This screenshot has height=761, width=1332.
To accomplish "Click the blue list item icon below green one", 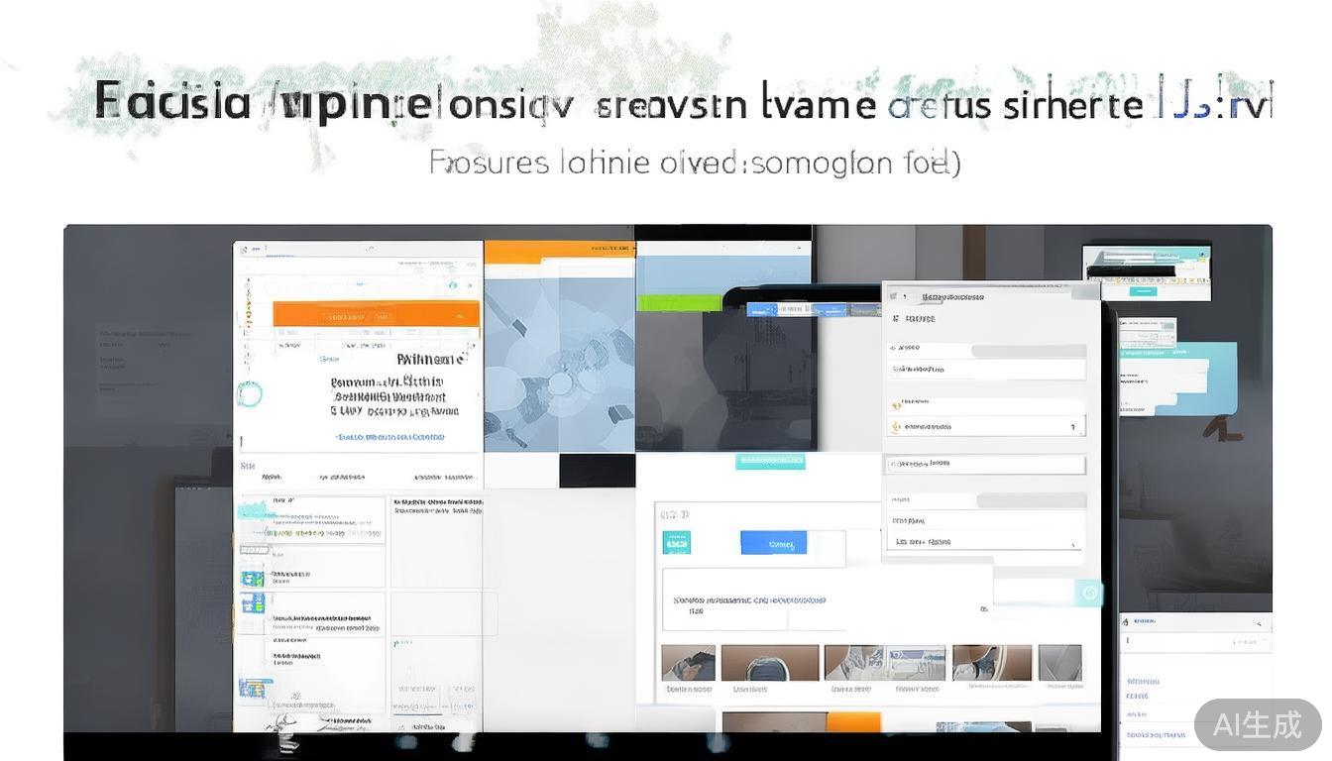I will [253, 601].
